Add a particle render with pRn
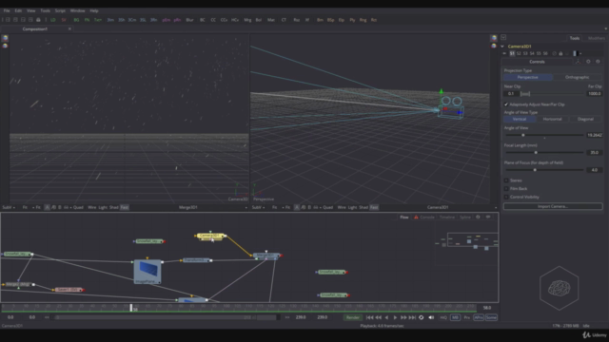The width and height of the screenshot is (609, 342). (x=178, y=20)
